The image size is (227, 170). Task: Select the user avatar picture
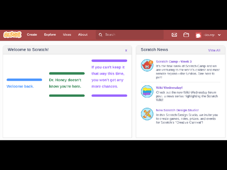click(x=198, y=35)
